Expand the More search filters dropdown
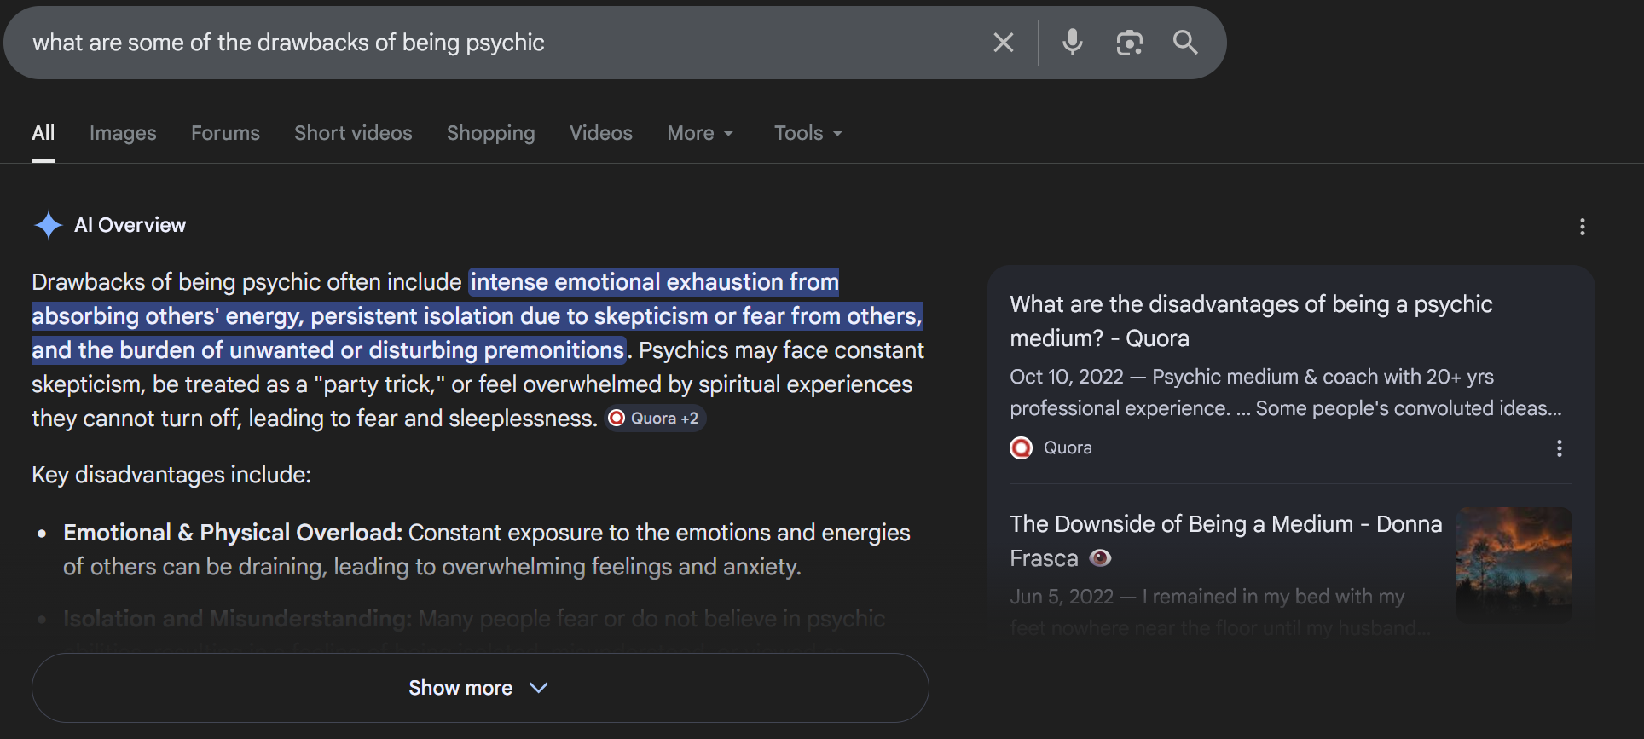Viewport: 1644px width, 739px height. click(x=700, y=133)
